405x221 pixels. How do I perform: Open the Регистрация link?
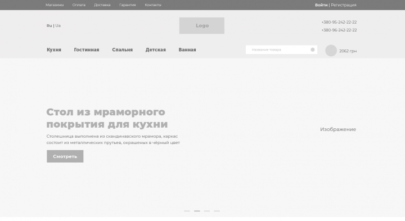344,5
